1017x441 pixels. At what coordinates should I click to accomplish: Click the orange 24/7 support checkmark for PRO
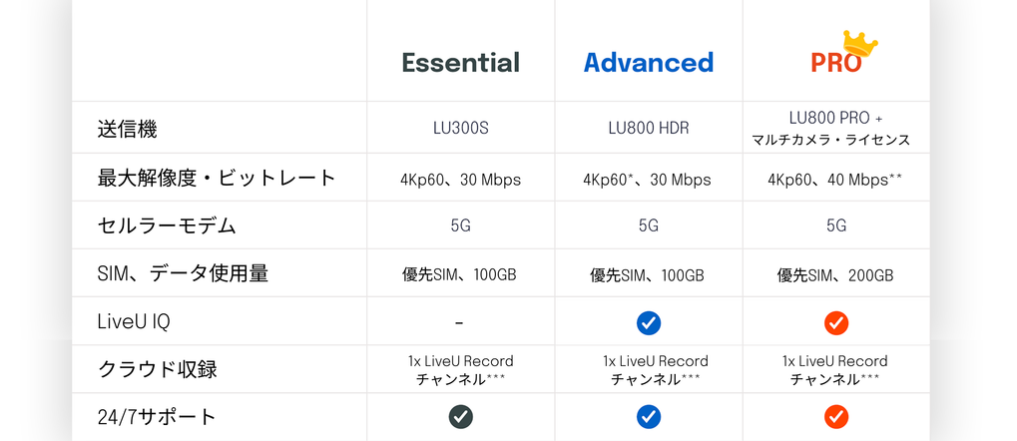click(x=836, y=416)
